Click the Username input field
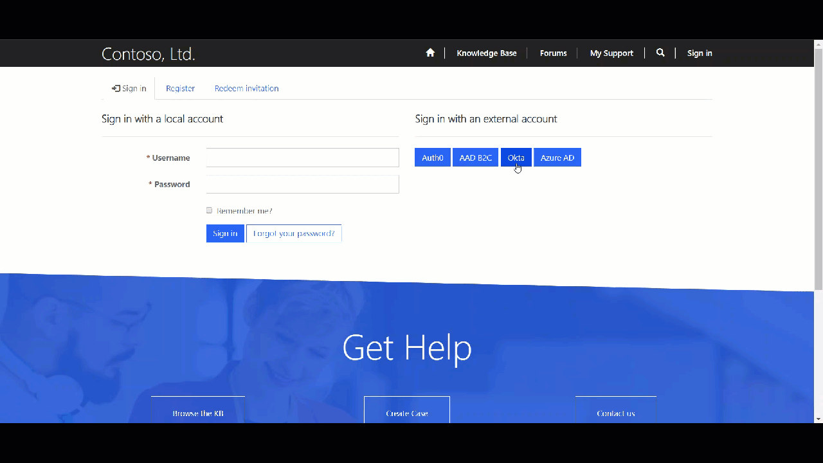This screenshot has width=823, height=463. [x=302, y=158]
